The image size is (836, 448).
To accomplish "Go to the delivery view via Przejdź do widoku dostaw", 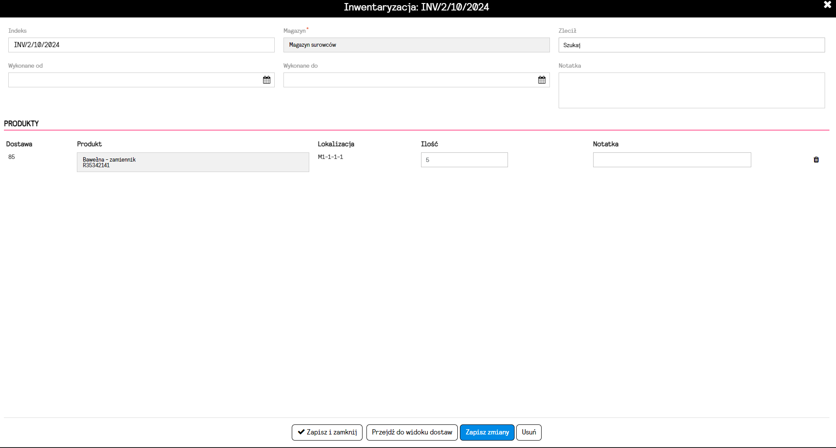I will pos(412,432).
